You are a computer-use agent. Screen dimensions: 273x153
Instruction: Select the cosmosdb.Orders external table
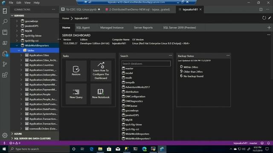43,128
